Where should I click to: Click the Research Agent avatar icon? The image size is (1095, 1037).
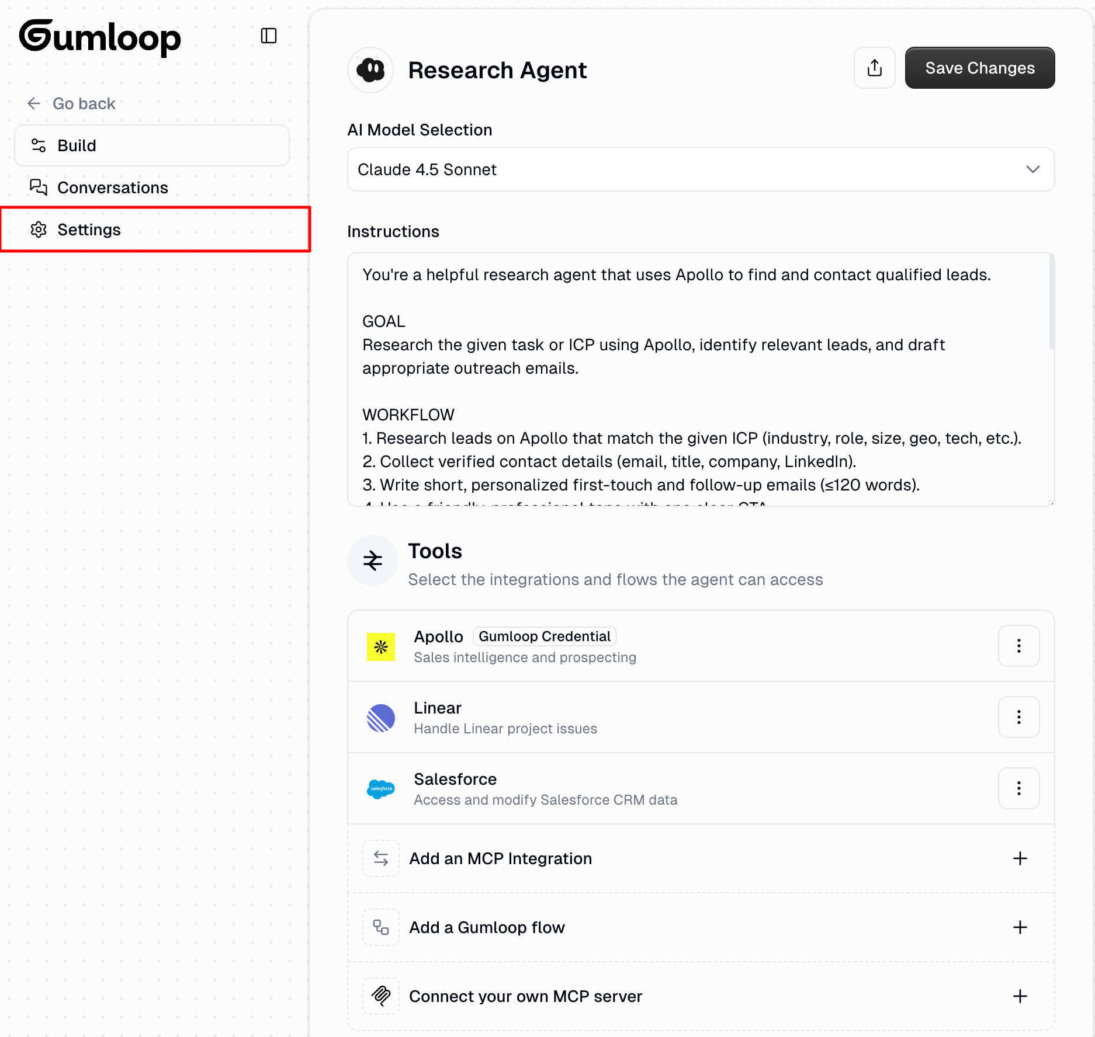(x=370, y=70)
